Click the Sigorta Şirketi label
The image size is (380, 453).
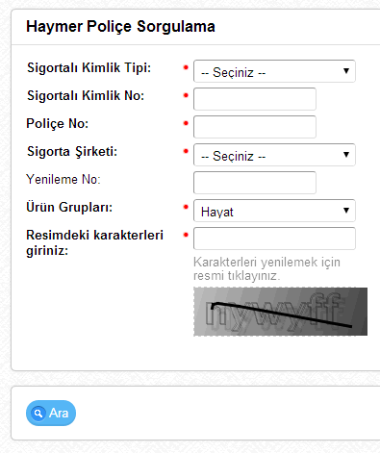72,152
